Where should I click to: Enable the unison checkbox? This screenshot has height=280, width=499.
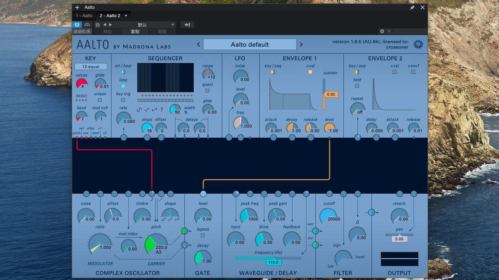coord(100,100)
